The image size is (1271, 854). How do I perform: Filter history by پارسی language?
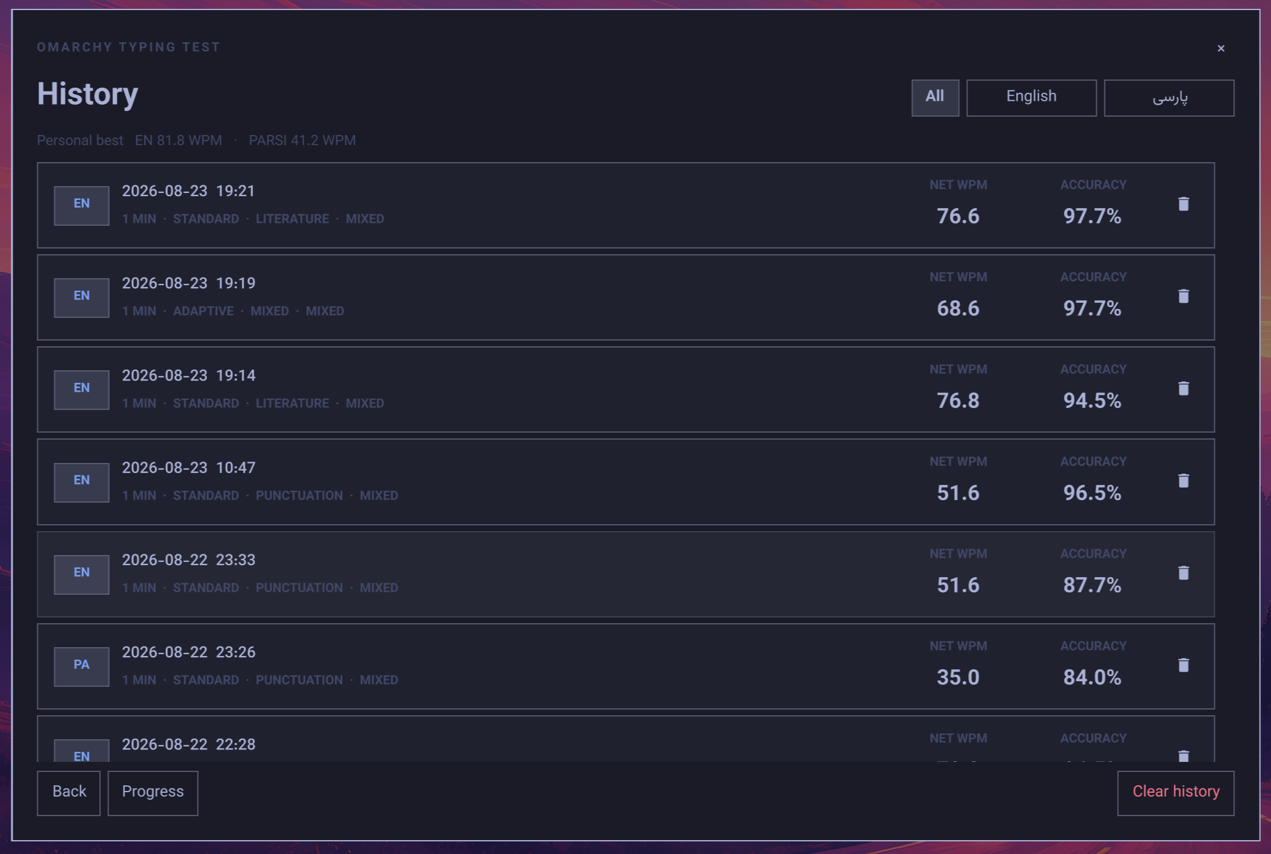1169,97
